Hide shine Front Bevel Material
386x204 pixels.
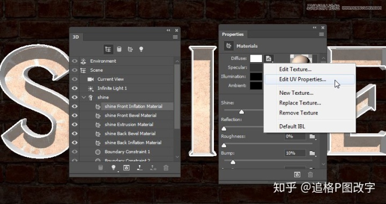[x=75, y=116]
